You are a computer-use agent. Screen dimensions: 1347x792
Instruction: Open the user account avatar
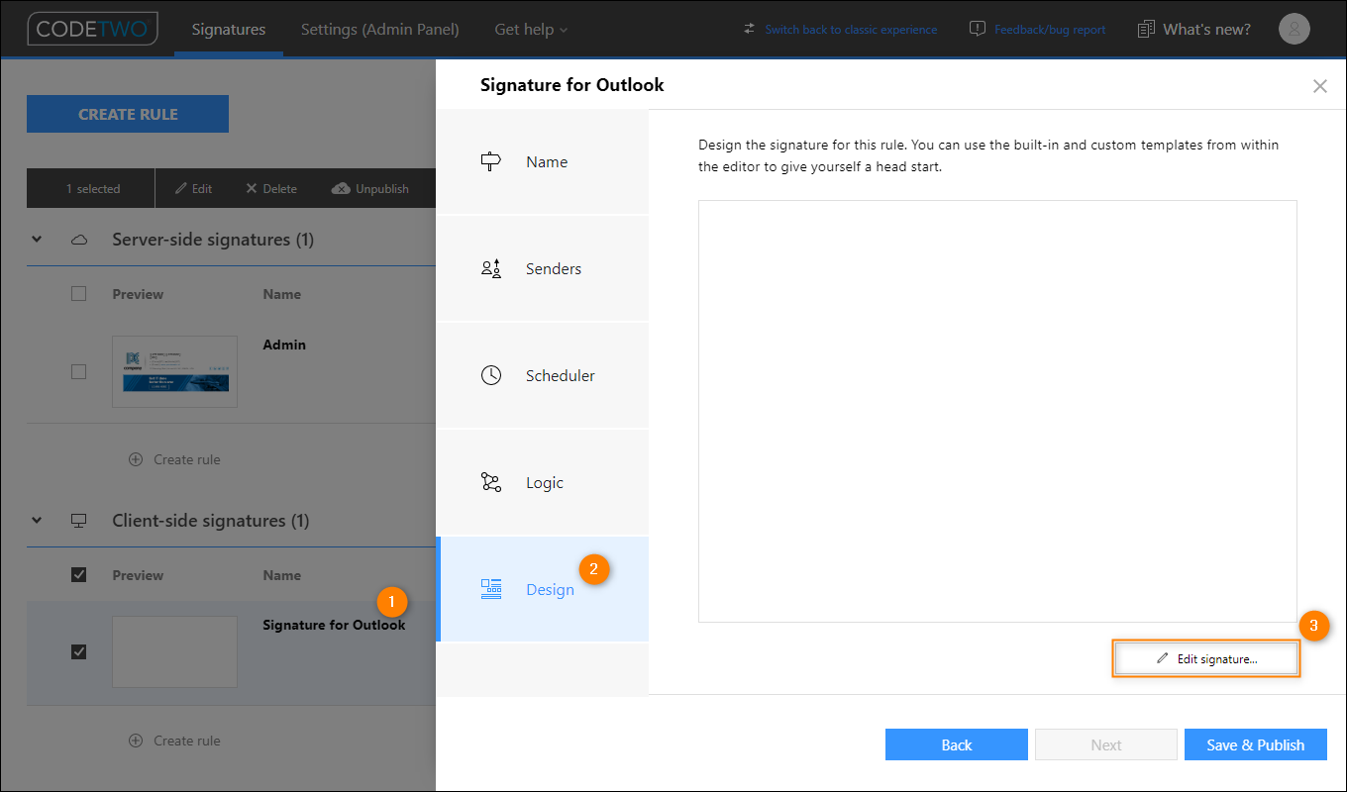click(x=1295, y=29)
